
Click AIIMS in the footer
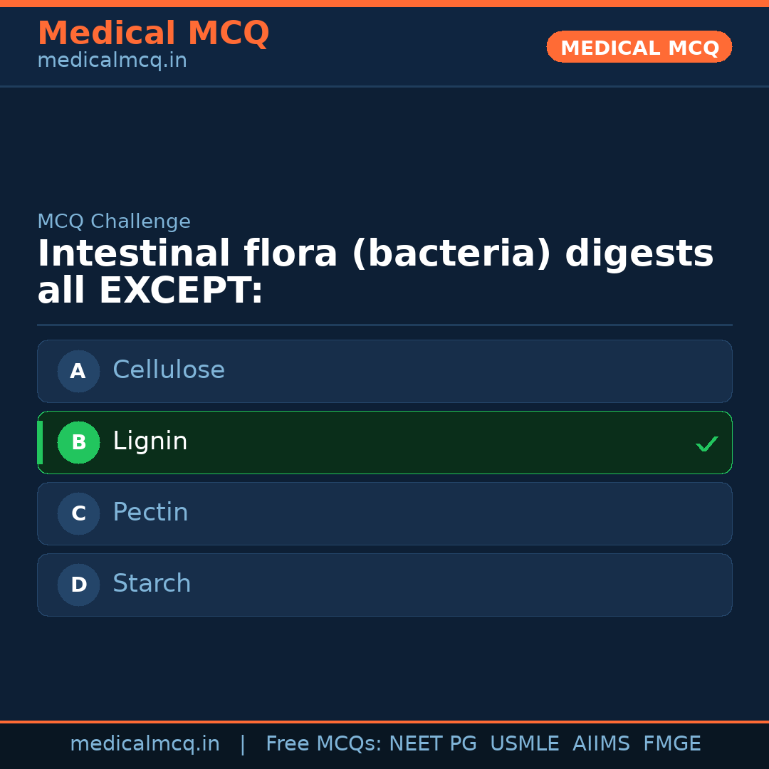pyautogui.click(x=601, y=744)
